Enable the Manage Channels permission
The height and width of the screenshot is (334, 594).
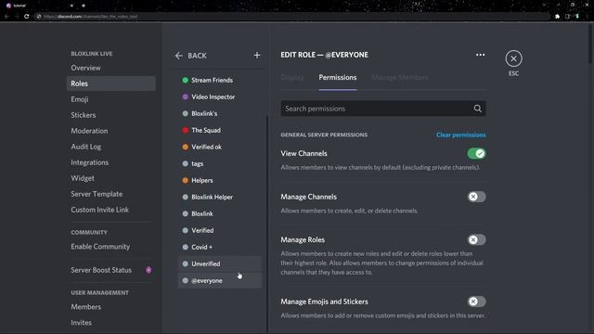[476, 197]
